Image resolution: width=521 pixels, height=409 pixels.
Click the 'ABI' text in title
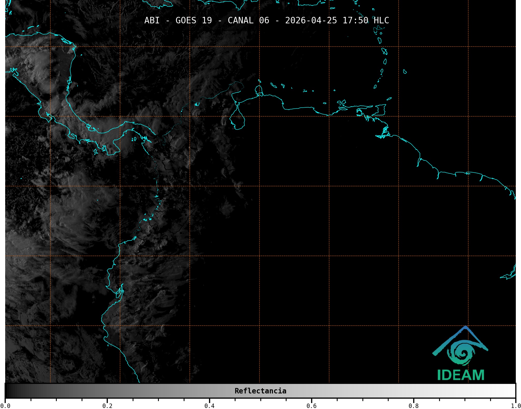pos(152,20)
